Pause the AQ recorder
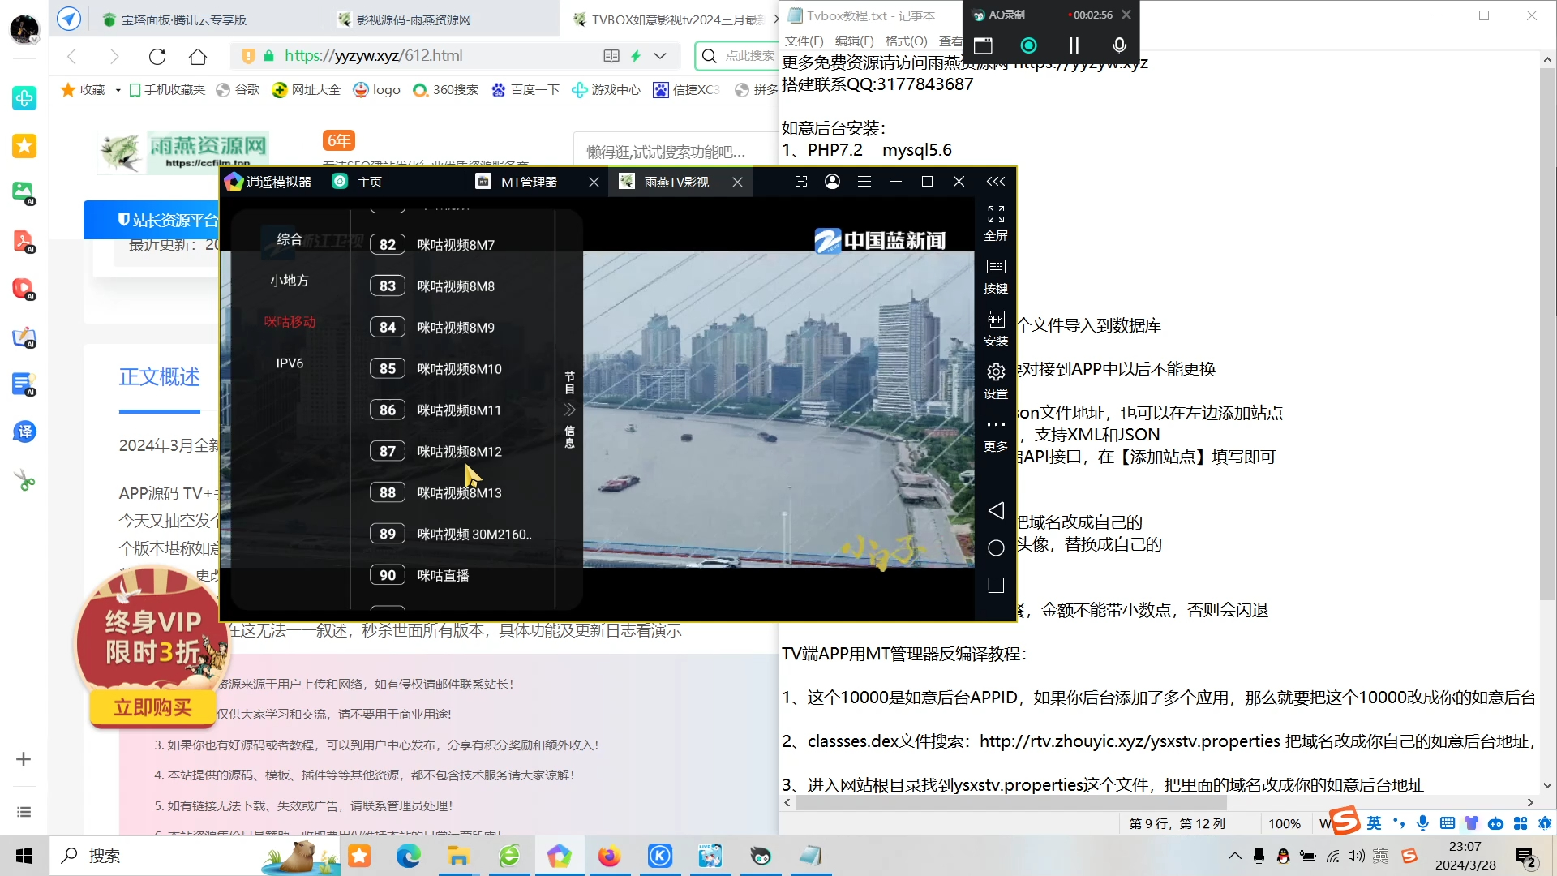Image resolution: width=1557 pixels, height=876 pixels. [1074, 45]
